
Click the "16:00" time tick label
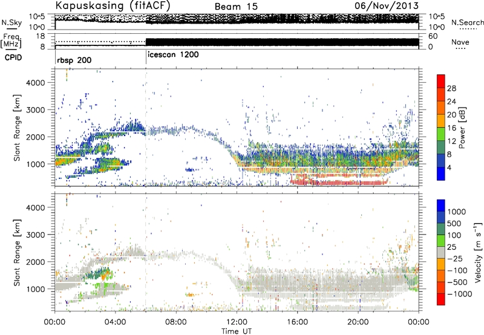click(297, 322)
